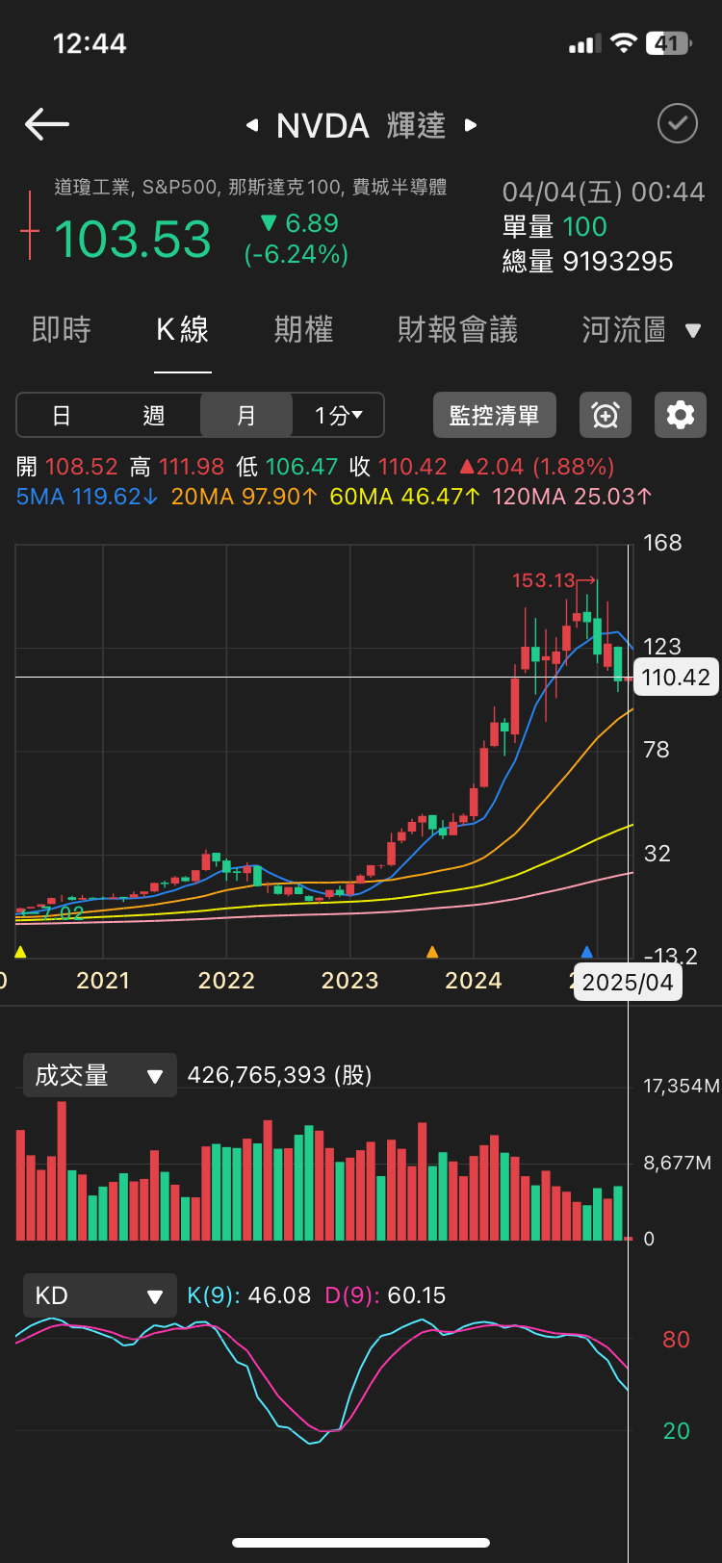722x1563 pixels.
Task: Open the price alert icon
Action: pos(606,416)
